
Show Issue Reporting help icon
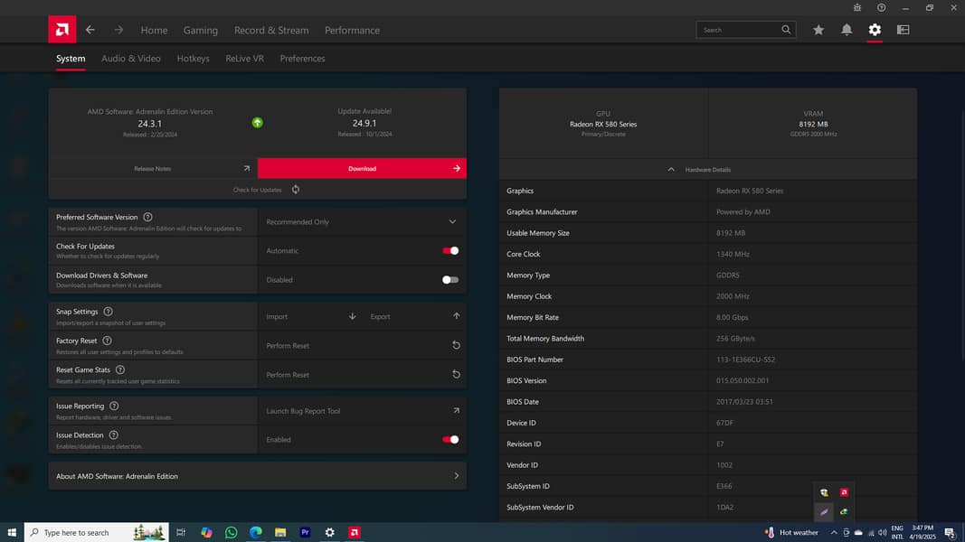(x=114, y=406)
